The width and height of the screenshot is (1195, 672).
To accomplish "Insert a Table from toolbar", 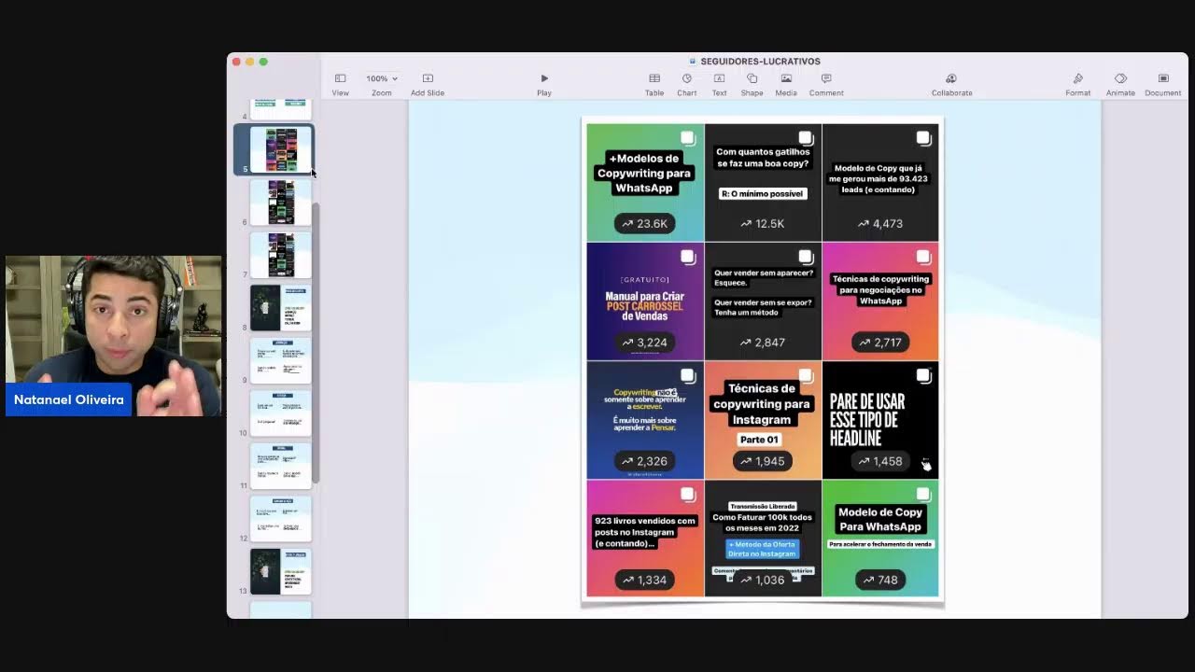I will [x=654, y=83].
